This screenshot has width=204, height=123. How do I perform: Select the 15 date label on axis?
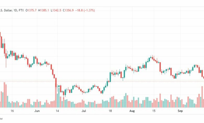[154, 111]
